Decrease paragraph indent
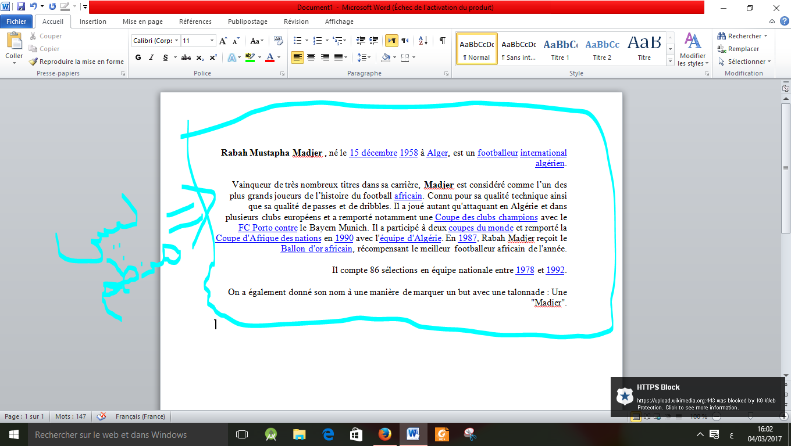Screen dimensions: 791x446 [361, 41]
